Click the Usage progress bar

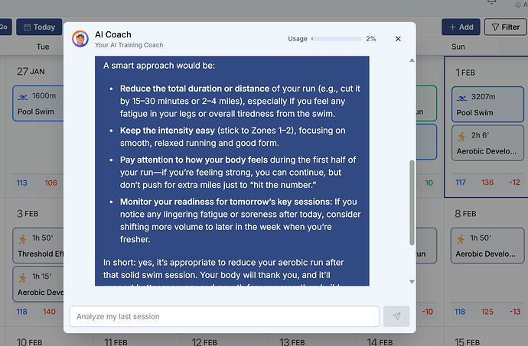337,39
